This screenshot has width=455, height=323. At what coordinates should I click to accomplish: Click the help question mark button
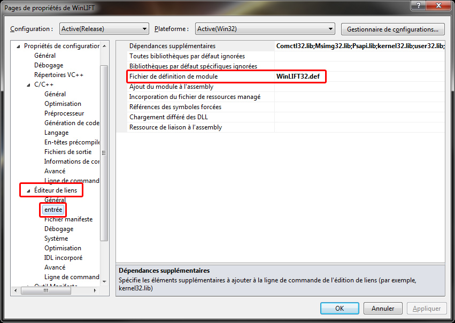coord(419,5)
